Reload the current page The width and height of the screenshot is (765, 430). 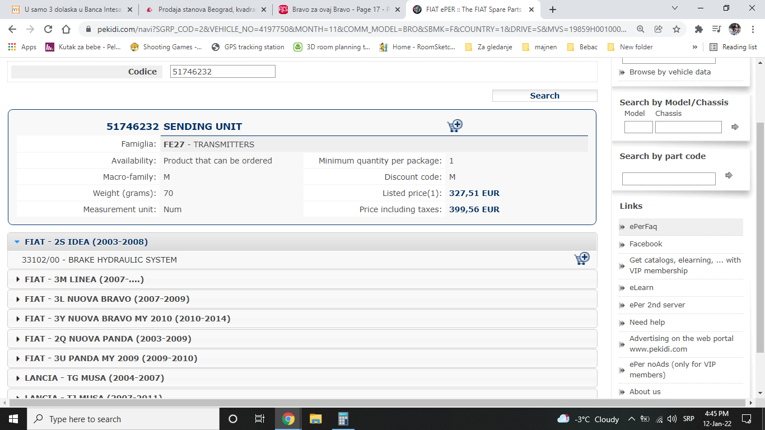tap(48, 30)
